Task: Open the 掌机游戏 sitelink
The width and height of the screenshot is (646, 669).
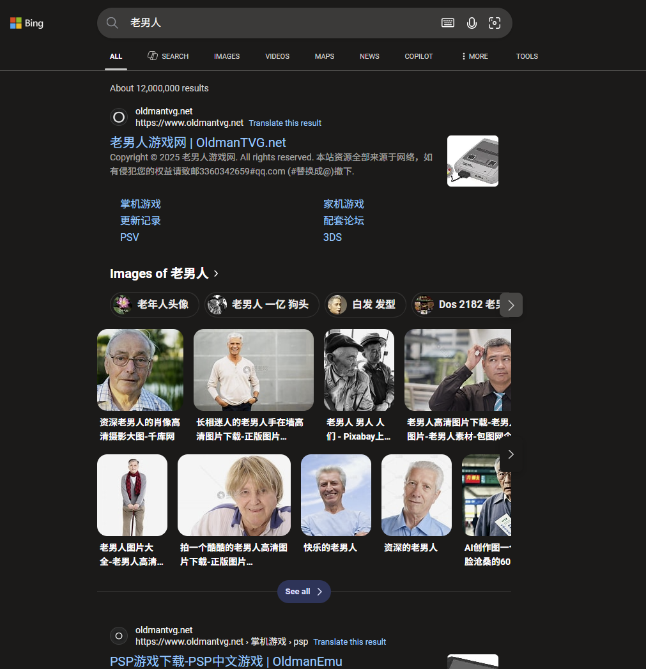Action: pos(141,204)
